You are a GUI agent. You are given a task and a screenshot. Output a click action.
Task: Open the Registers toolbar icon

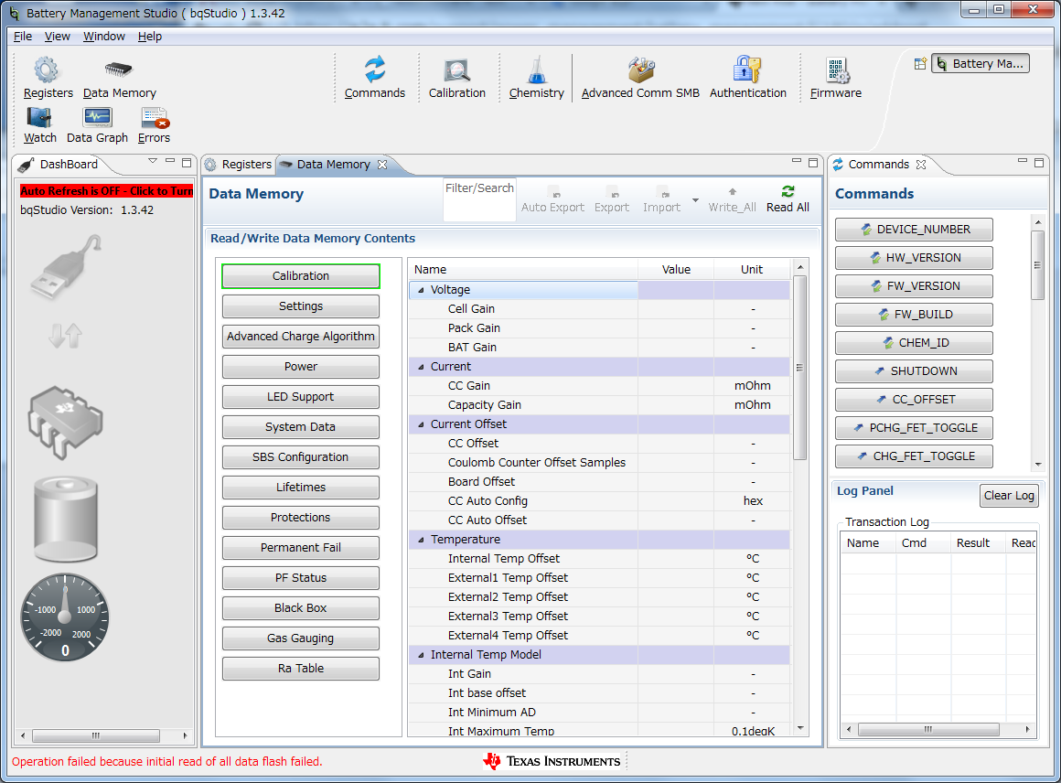[x=47, y=70]
